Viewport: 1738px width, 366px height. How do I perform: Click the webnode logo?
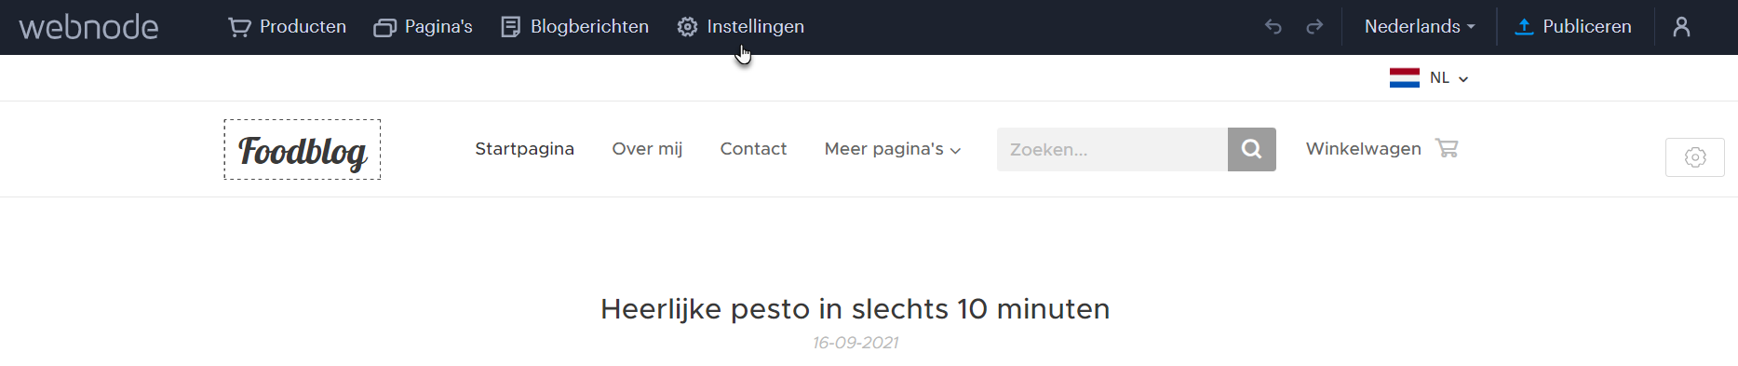pyautogui.click(x=88, y=27)
